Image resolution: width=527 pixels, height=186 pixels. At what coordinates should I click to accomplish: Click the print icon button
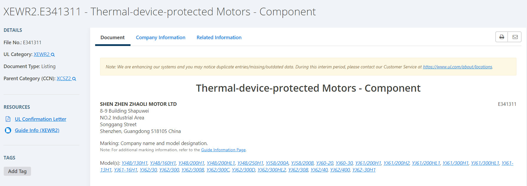[502, 37]
